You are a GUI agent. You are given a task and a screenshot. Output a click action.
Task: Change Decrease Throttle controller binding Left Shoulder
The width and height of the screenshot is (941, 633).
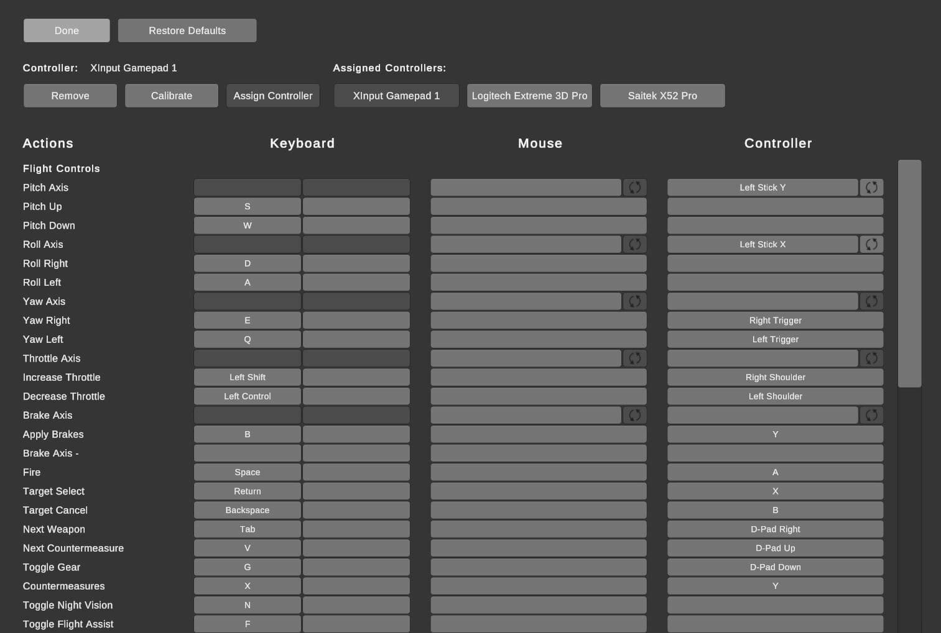[x=776, y=396]
